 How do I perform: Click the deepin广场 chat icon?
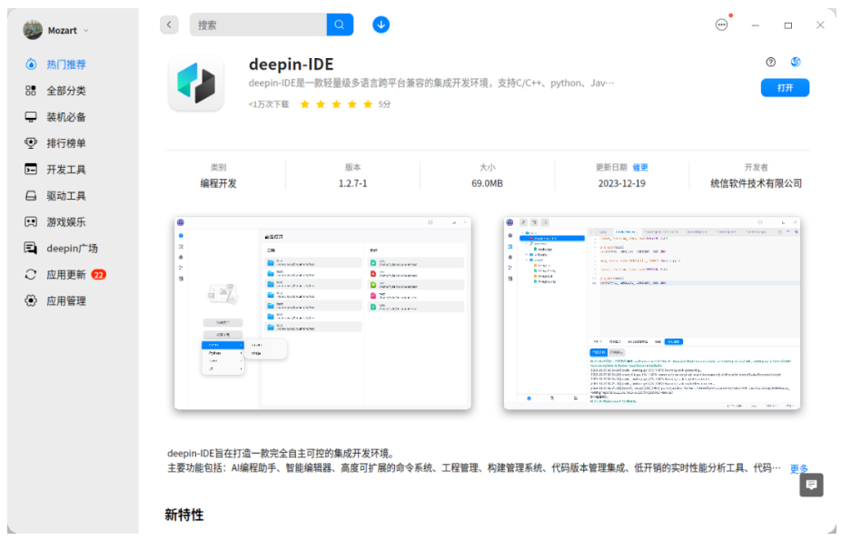(x=31, y=249)
